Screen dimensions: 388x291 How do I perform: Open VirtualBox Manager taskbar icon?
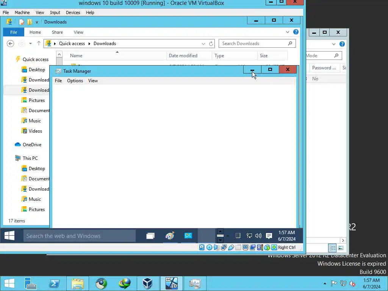pyautogui.click(x=148, y=283)
